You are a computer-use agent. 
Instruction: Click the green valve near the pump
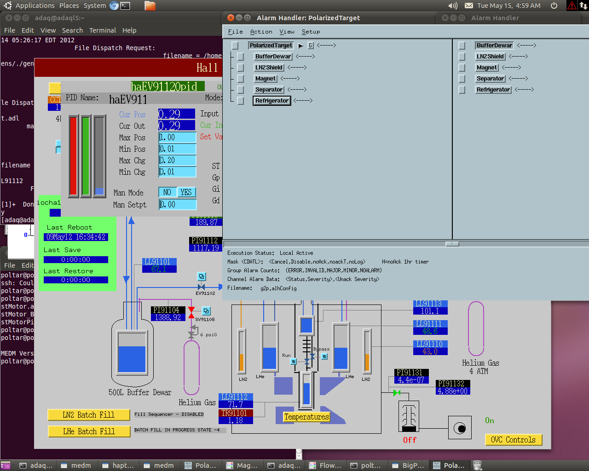coord(397,393)
